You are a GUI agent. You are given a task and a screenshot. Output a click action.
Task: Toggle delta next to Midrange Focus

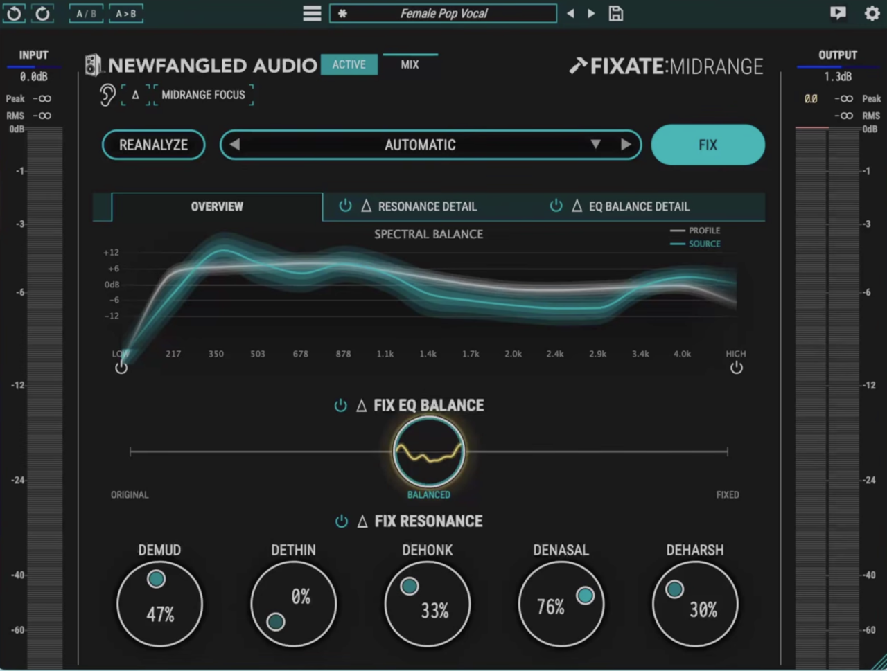(135, 95)
